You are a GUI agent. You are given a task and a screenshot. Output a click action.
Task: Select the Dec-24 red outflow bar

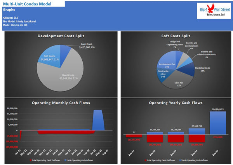click(x=196, y=138)
